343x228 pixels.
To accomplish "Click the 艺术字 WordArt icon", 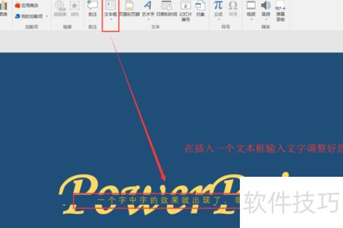I will 148,6.
